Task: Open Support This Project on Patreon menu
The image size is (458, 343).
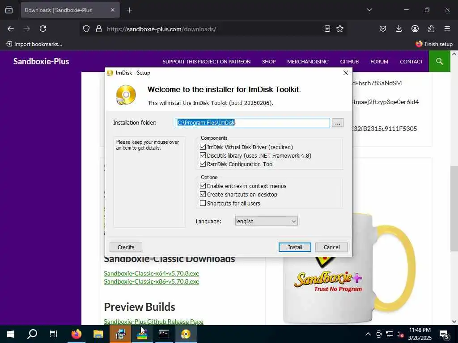Action: (x=207, y=62)
